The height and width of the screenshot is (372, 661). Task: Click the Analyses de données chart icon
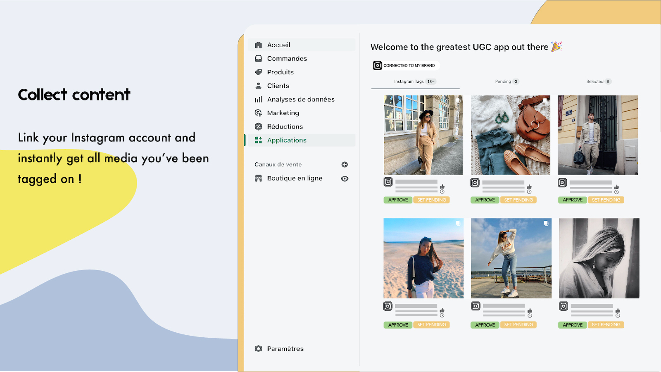click(259, 99)
